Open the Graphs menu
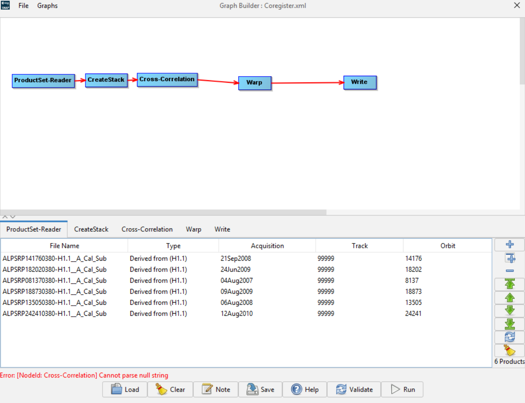Screen dimensions: 525x403 point(47,6)
